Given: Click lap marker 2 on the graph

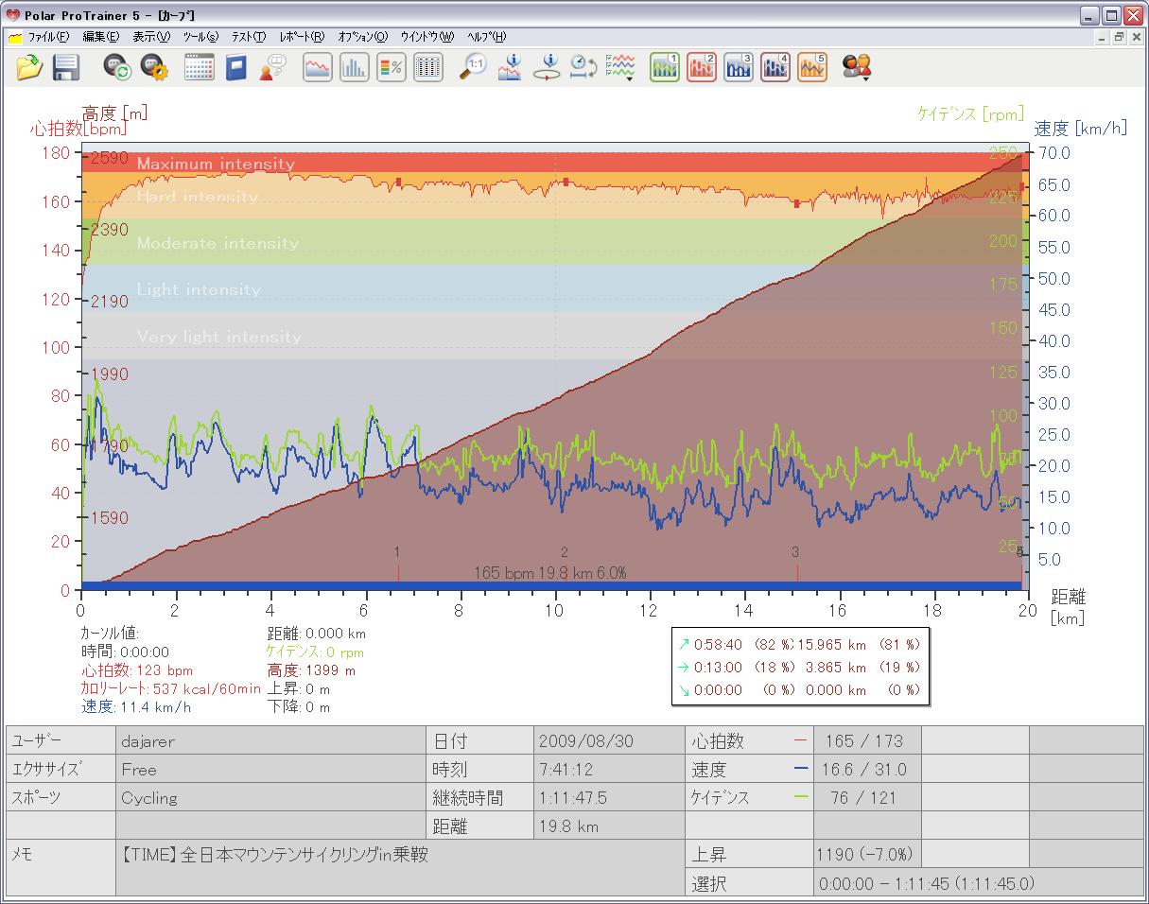Looking at the screenshot, I should point(565,552).
